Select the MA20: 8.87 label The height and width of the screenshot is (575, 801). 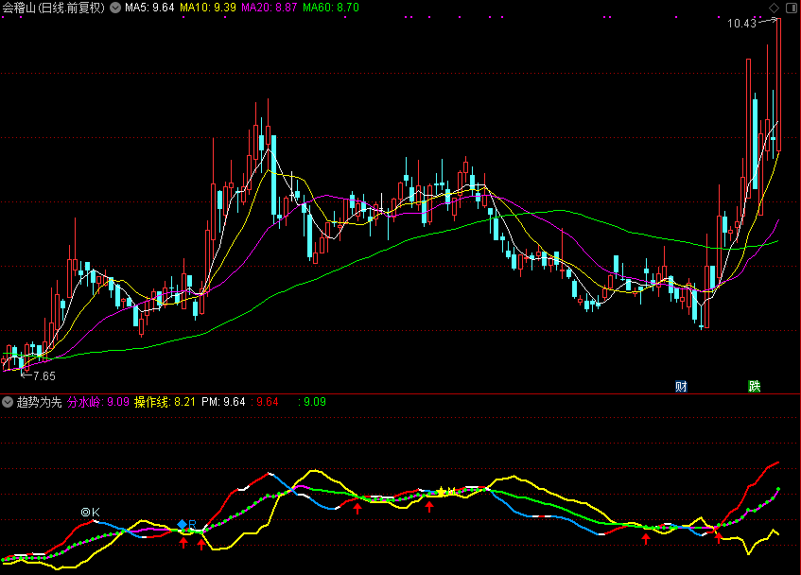(270, 8)
